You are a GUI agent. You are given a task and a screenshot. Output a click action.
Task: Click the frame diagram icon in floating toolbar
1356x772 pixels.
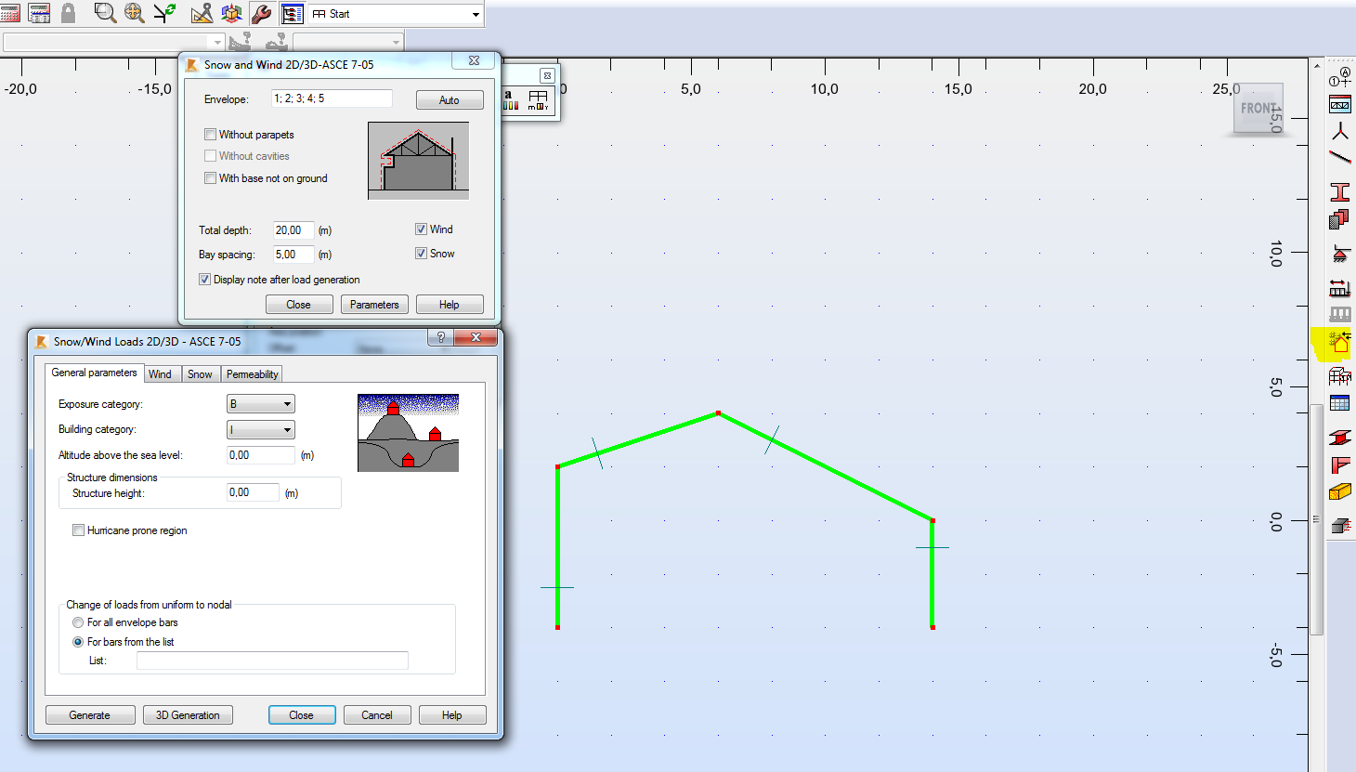[539, 100]
